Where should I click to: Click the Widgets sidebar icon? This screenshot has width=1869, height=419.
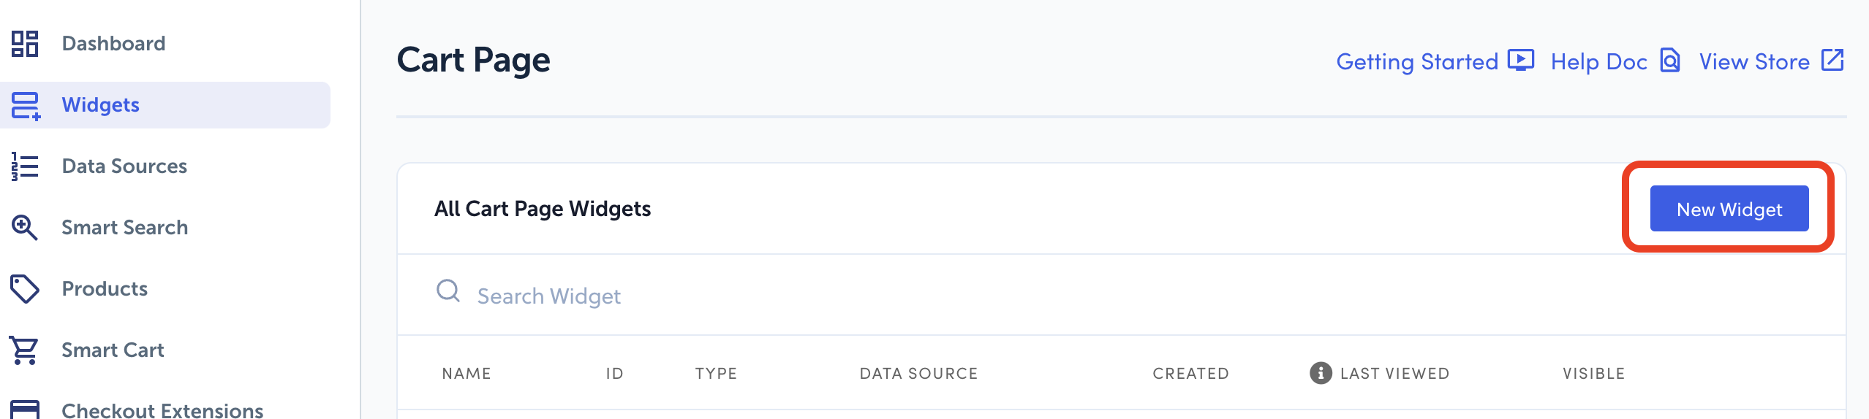26,105
